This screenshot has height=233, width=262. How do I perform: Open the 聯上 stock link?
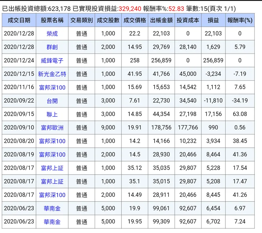[x=52, y=114]
